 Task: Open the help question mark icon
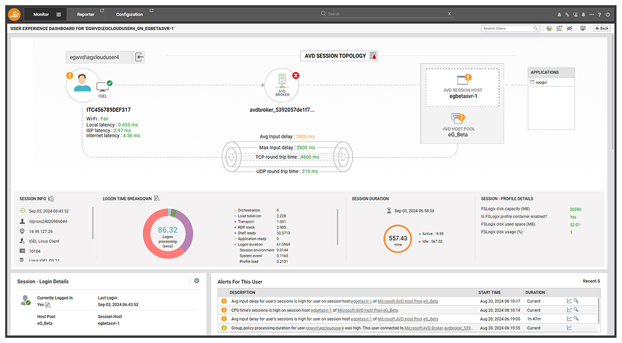tap(600, 14)
